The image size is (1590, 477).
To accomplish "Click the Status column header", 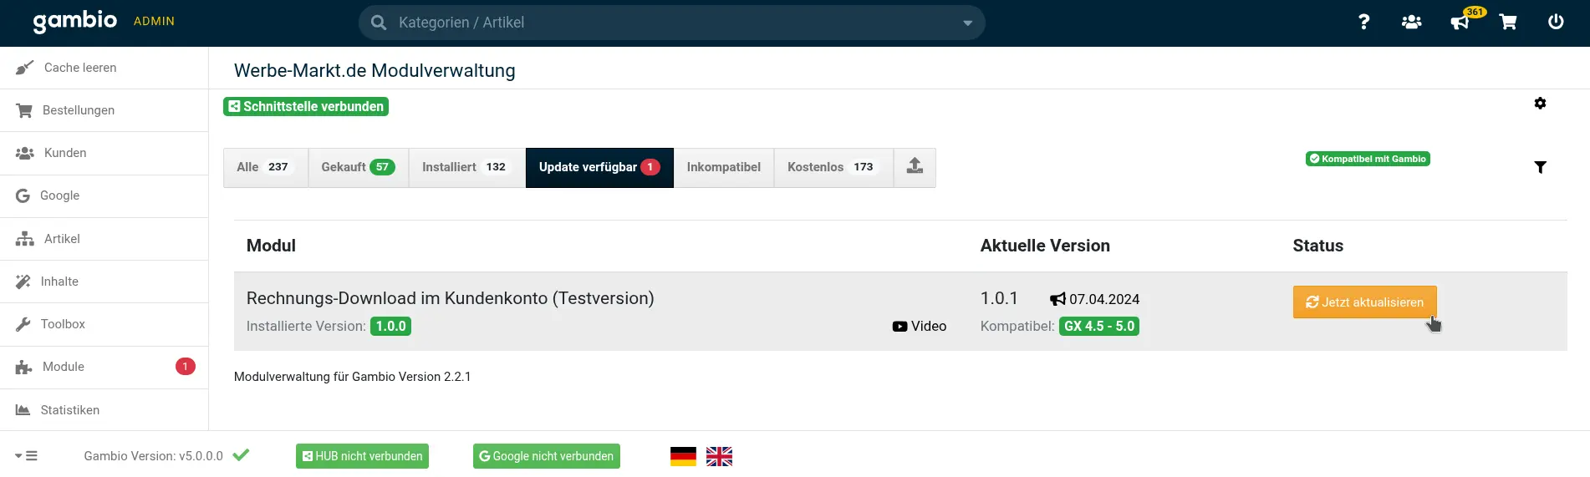I will [1318, 246].
